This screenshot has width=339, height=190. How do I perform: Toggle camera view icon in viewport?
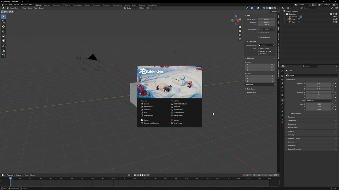point(240,35)
